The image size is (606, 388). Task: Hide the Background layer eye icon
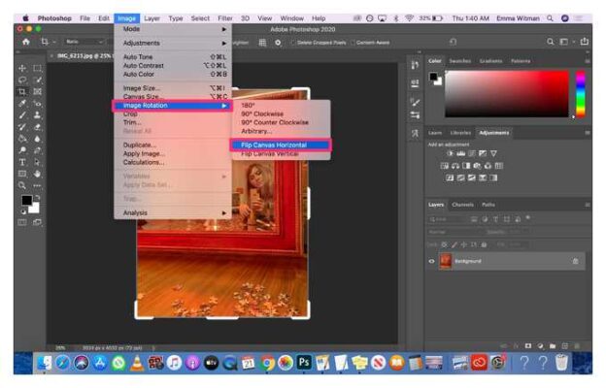(x=432, y=261)
